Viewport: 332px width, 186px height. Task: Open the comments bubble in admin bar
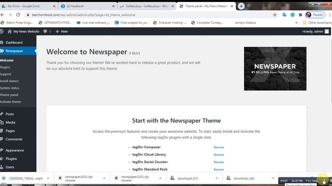pyautogui.click(x=47, y=32)
